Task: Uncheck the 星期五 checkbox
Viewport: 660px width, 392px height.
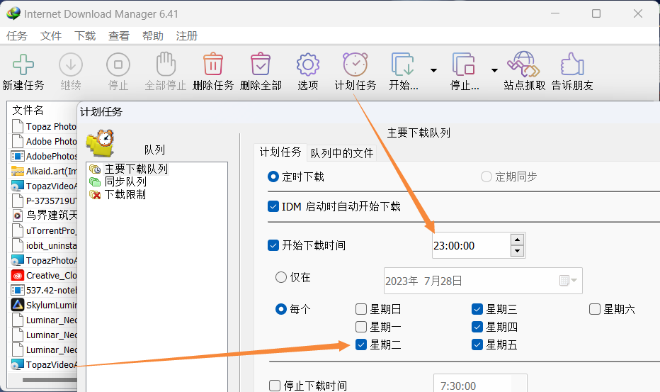Action: click(477, 345)
